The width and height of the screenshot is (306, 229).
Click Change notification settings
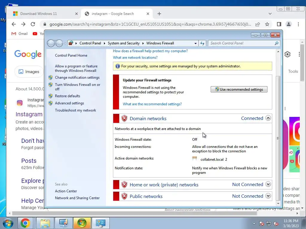click(x=77, y=78)
